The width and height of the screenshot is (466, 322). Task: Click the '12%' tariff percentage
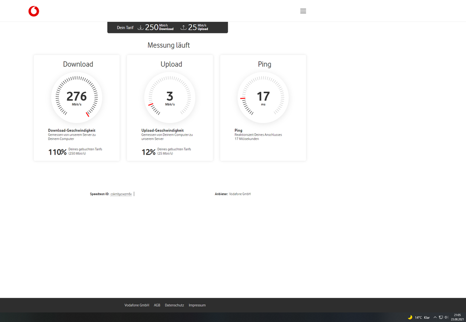148,152
